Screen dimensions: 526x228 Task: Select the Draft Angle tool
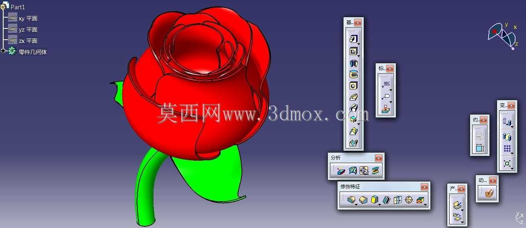[375, 200]
